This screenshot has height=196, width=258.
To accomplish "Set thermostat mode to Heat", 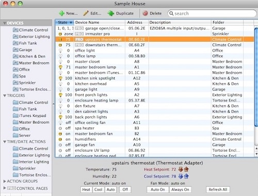I will tap(86, 190).
